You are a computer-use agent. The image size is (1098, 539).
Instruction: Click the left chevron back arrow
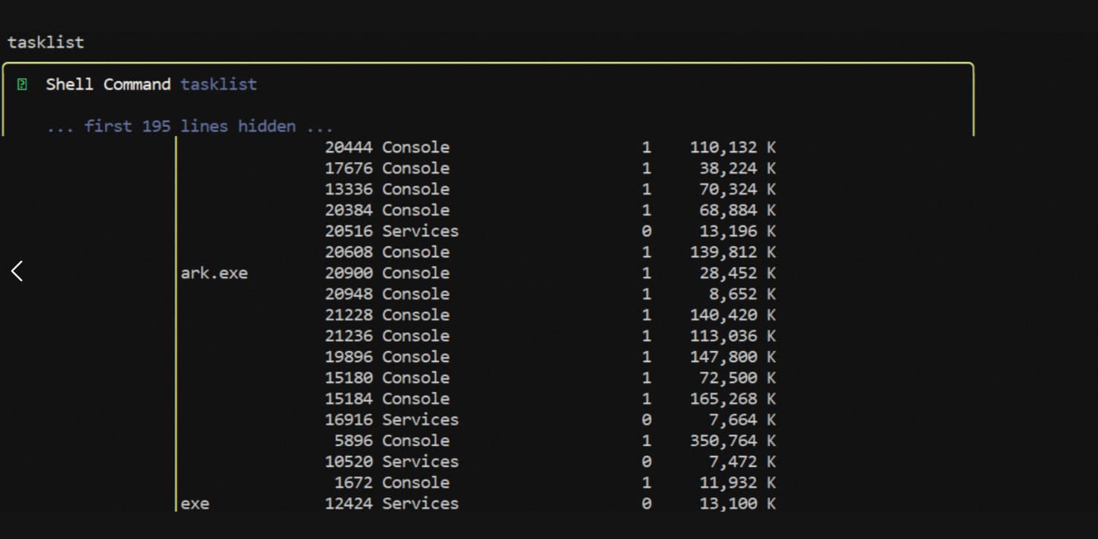(x=17, y=271)
